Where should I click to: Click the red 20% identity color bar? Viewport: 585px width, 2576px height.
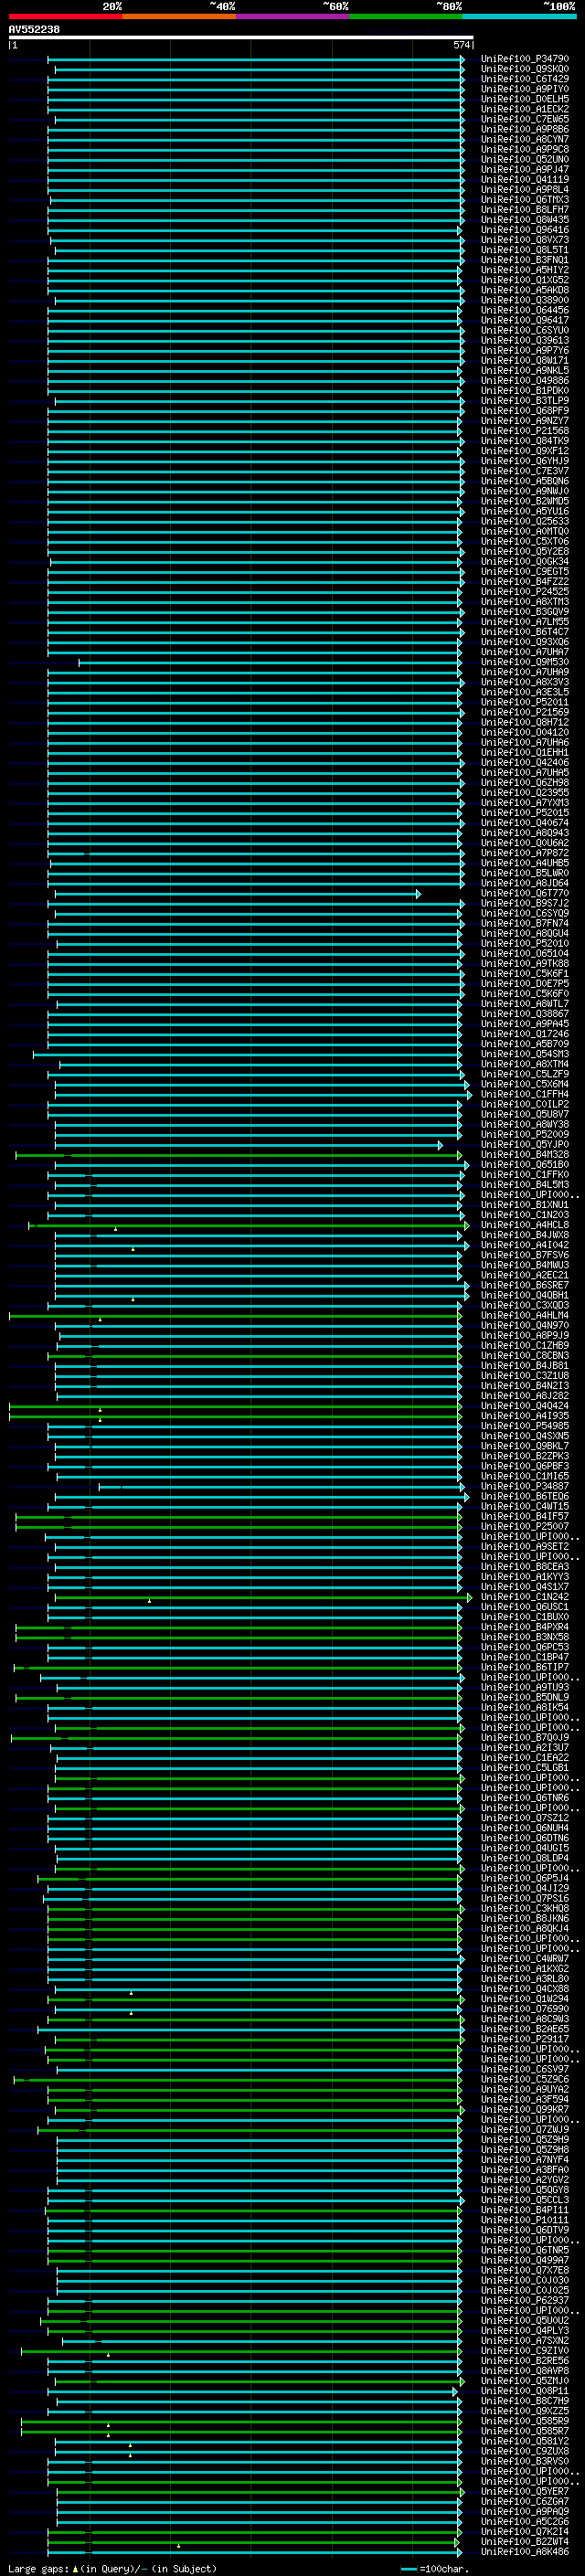point(65,16)
